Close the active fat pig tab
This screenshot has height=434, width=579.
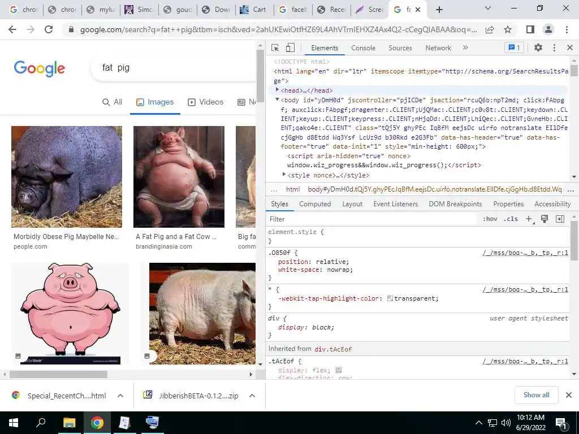418,10
